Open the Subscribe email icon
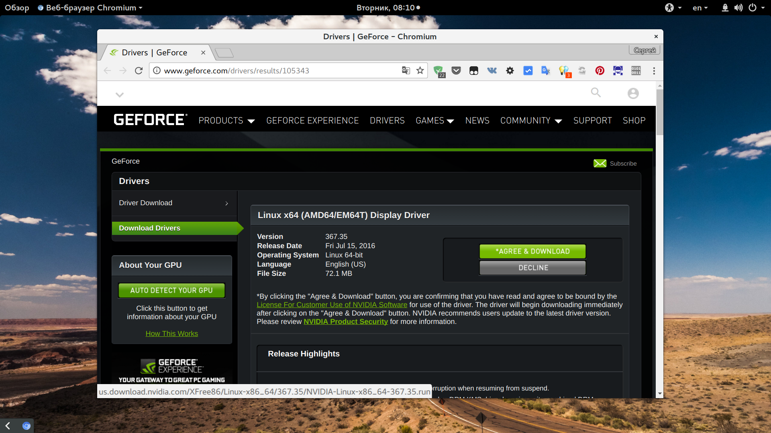Screen dimensions: 771x433 point(600,163)
